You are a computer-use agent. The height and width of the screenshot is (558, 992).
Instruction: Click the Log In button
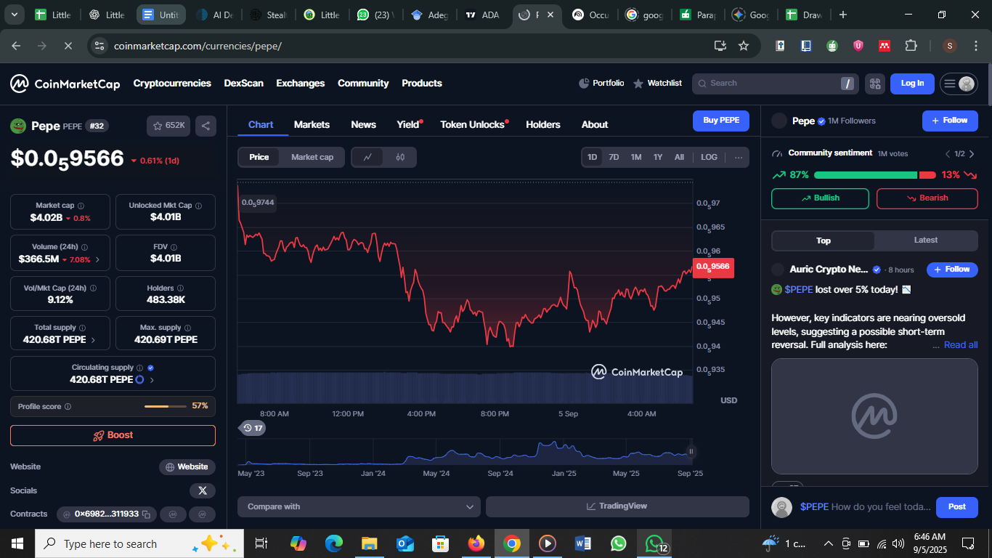click(912, 84)
